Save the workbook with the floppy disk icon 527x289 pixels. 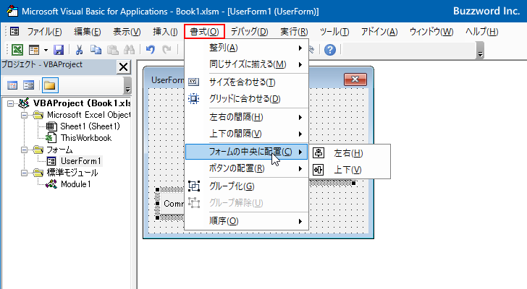[59, 50]
